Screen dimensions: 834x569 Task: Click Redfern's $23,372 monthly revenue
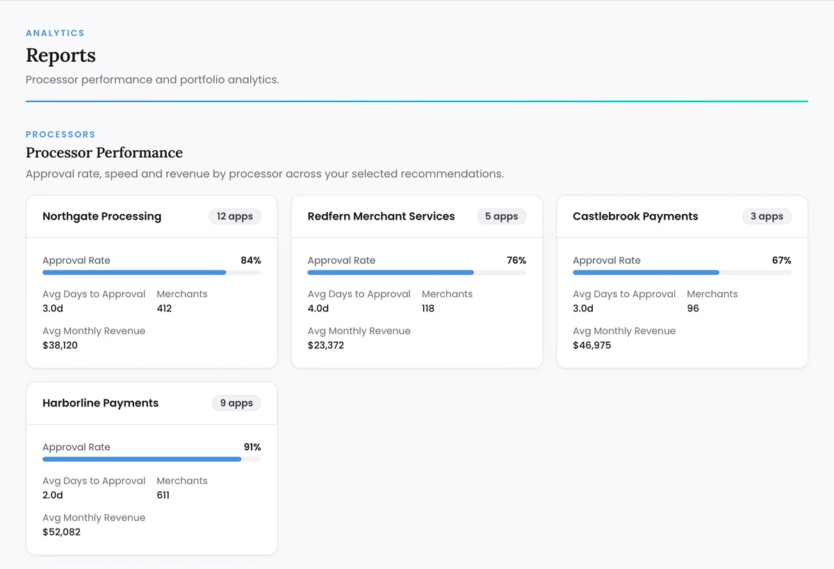tap(326, 345)
